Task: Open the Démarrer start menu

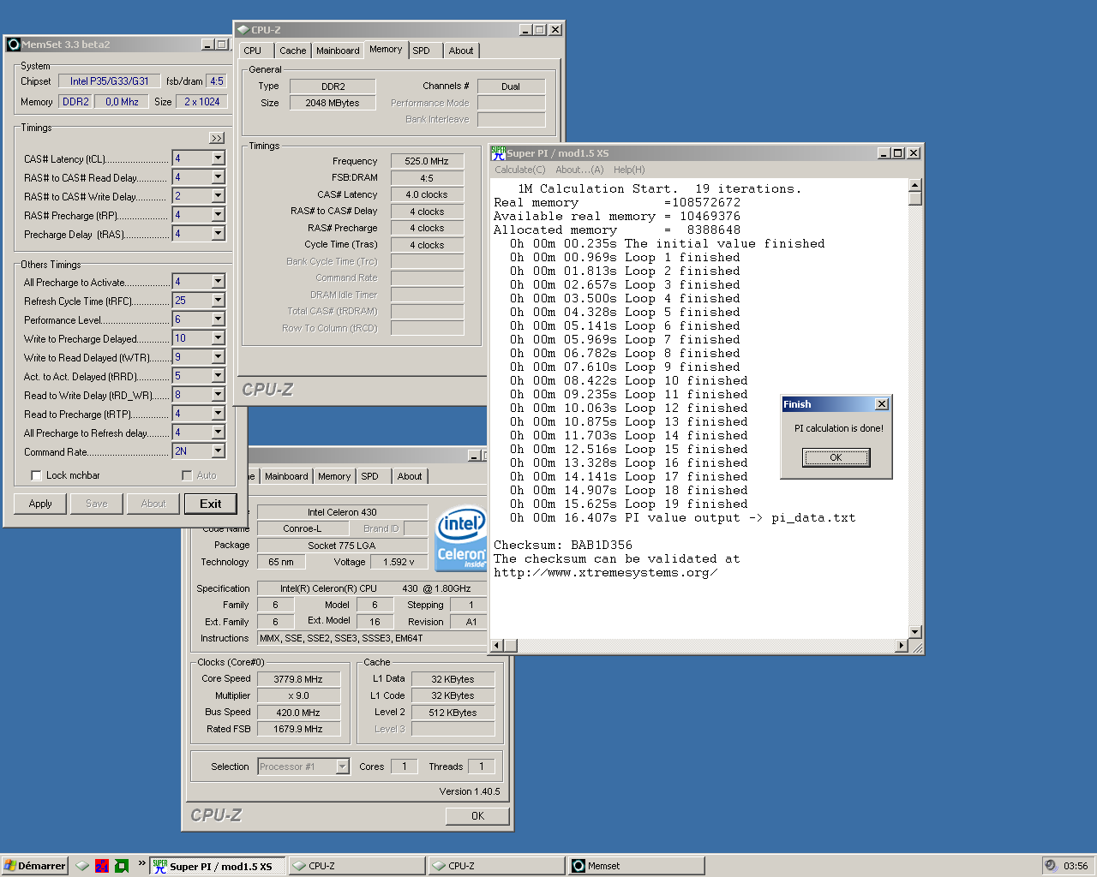Action: click(34, 866)
